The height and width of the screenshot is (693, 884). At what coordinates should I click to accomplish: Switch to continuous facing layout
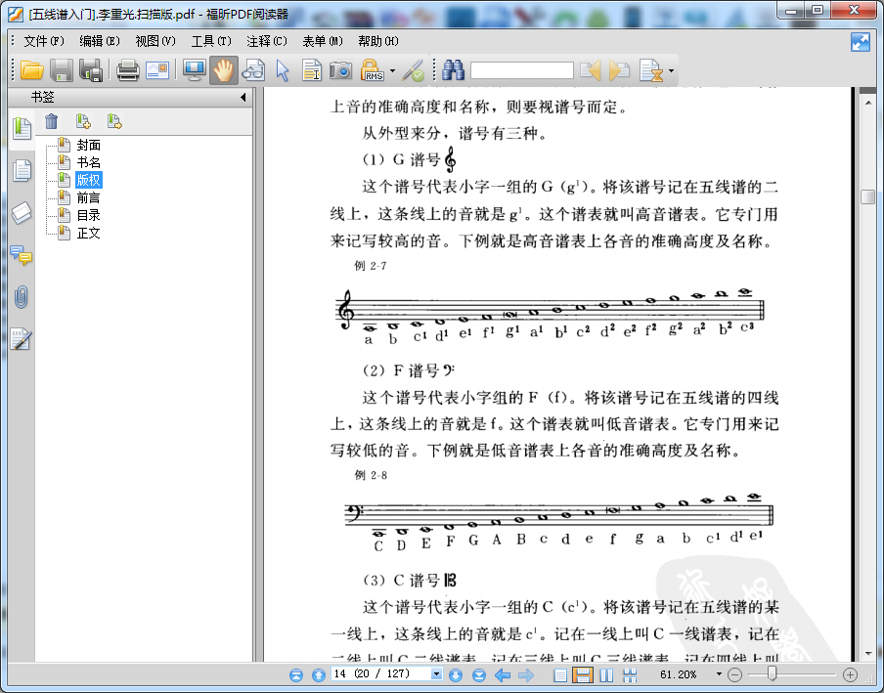pyautogui.click(x=630, y=675)
